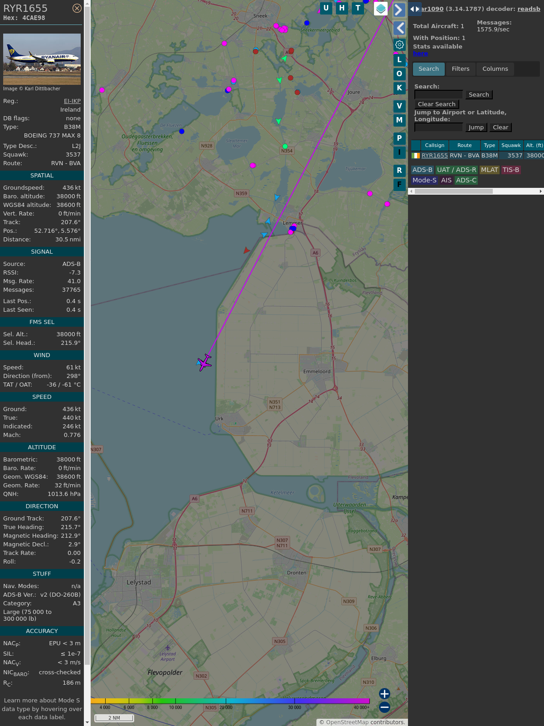544x726 pixels.
Task: Switch to the Columns tab
Action: 495,69
